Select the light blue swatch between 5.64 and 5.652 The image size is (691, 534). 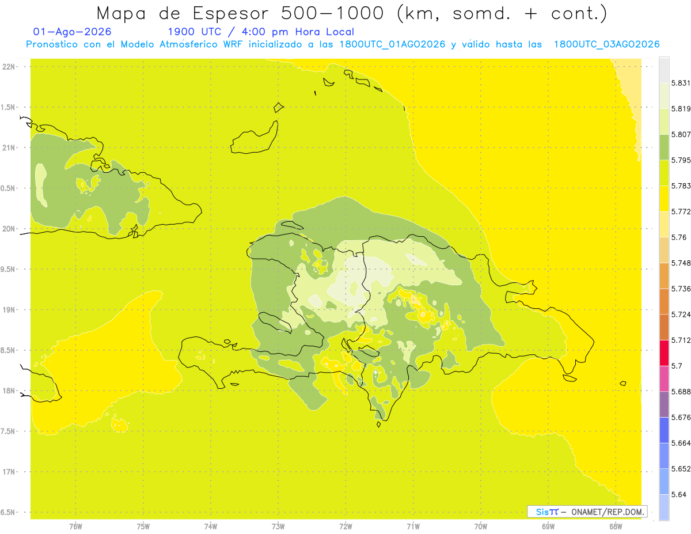(x=664, y=482)
